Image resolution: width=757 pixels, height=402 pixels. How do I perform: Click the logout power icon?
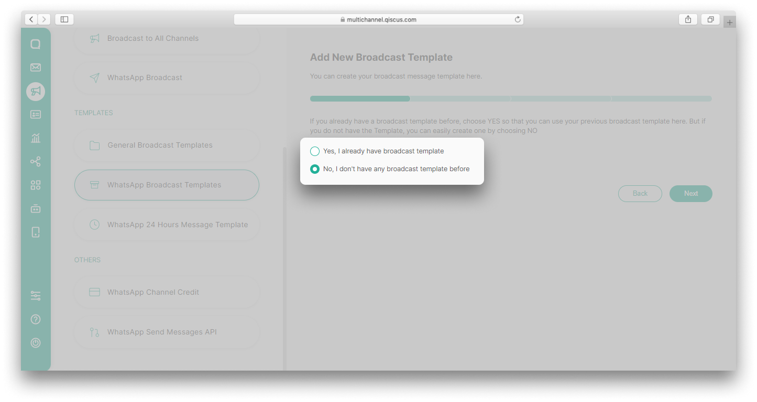36,343
